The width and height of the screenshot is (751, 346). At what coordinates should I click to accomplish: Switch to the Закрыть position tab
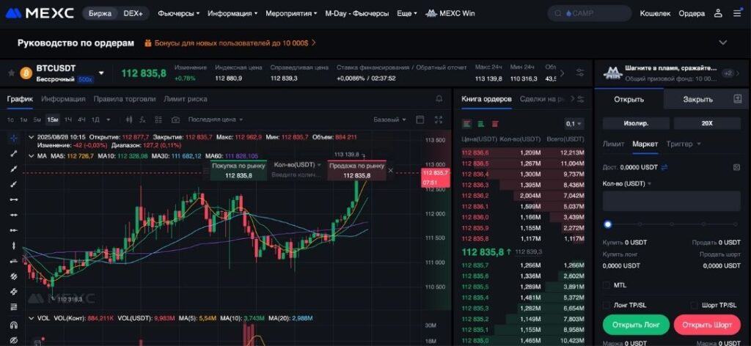pyautogui.click(x=697, y=100)
